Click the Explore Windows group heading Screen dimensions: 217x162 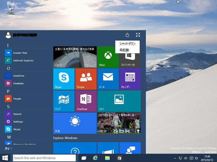(x=65, y=138)
